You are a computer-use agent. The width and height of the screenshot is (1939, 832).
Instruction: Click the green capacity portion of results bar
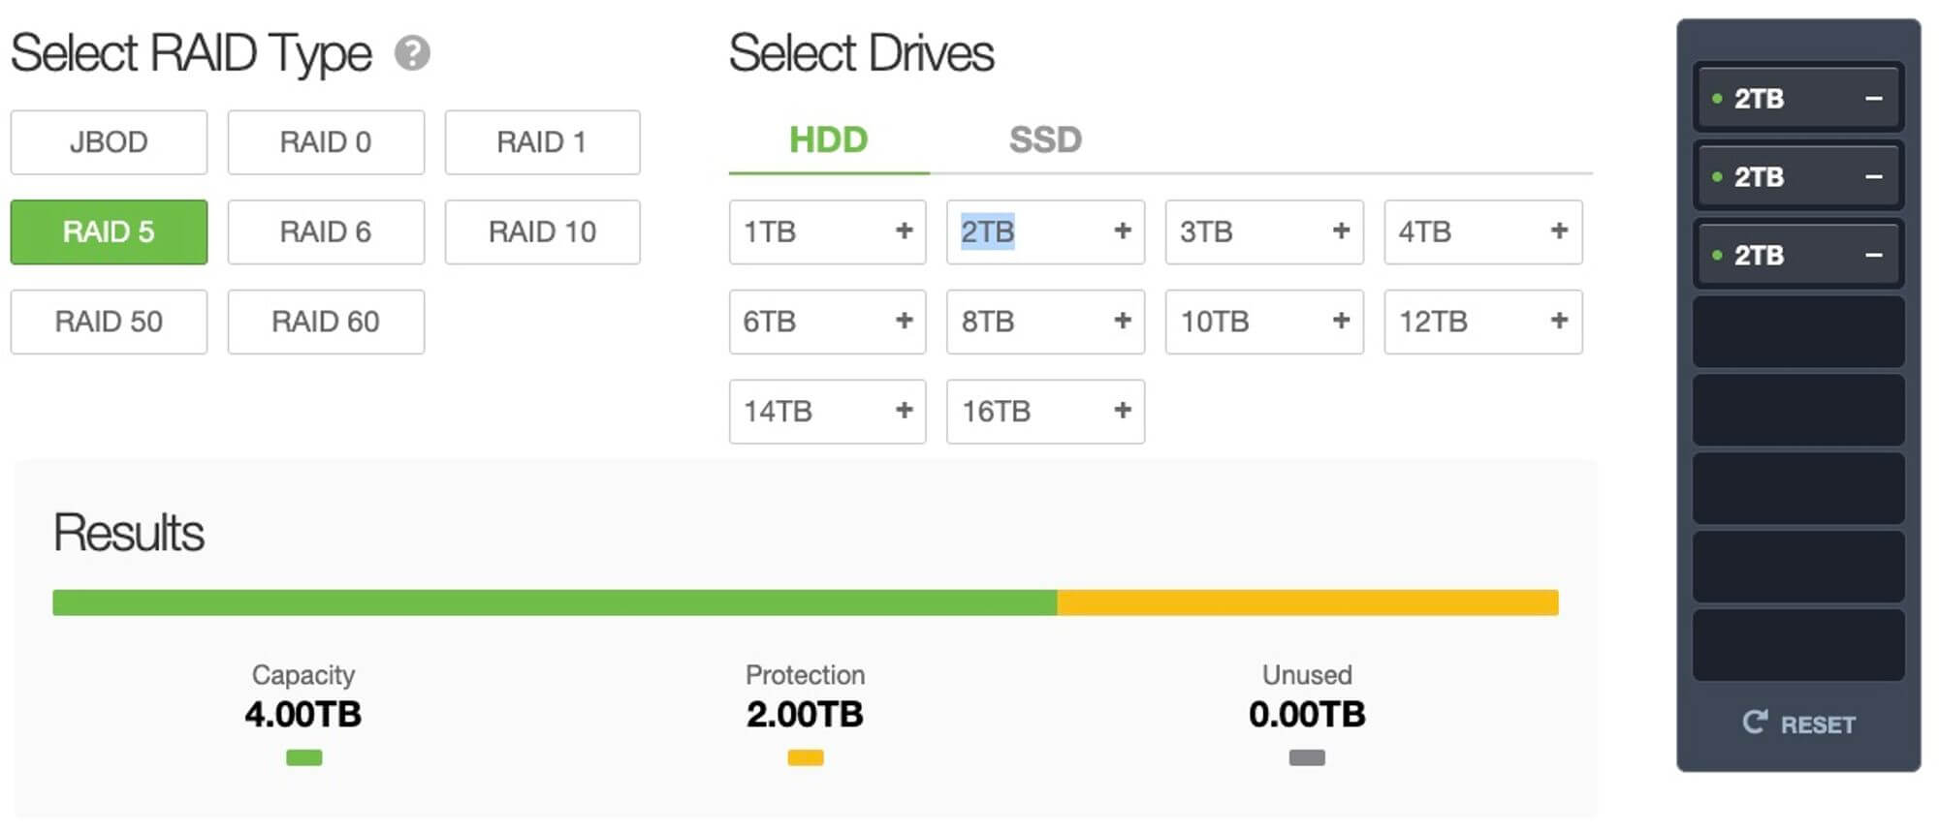555,602
